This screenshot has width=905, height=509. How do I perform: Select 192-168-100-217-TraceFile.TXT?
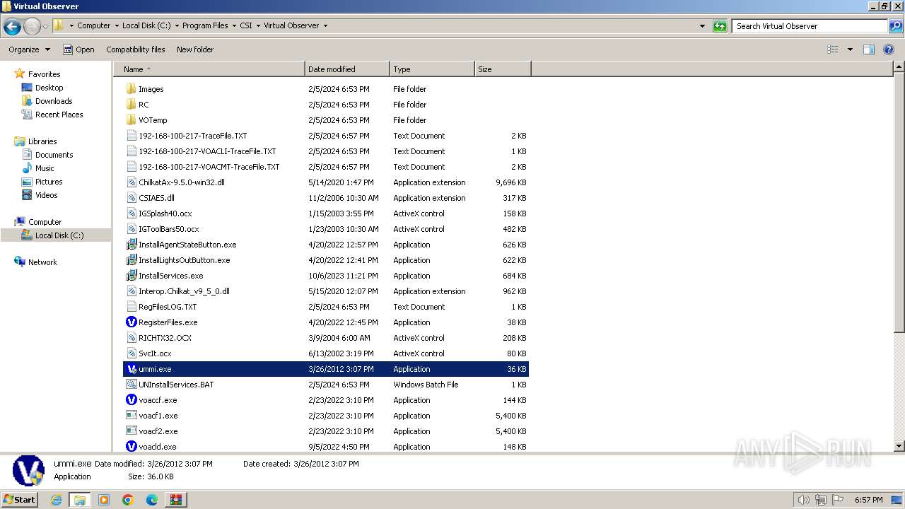[x=193, y=136]
